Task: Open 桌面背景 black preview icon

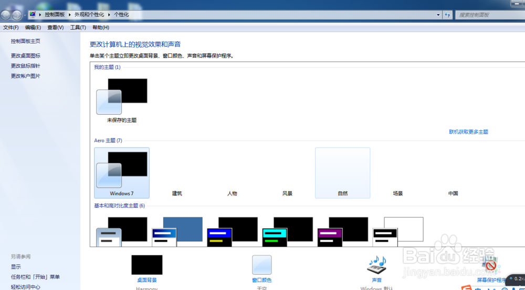Action: 146,265
